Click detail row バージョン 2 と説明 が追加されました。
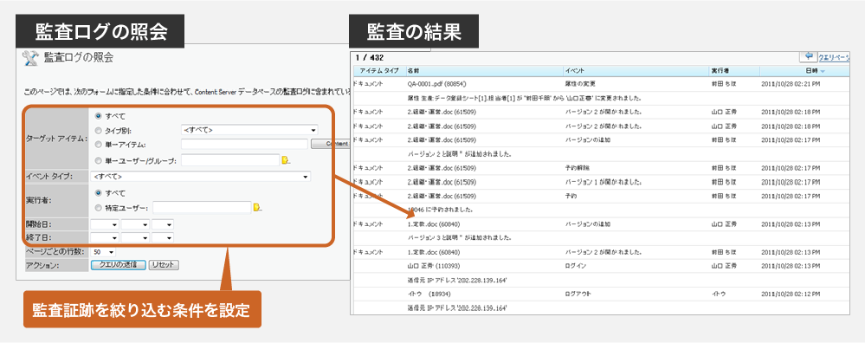865x343 pixels. click(x=460, y=154)
